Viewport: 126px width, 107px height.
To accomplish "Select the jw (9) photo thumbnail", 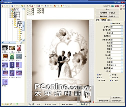I will click(x=5, y=82).
